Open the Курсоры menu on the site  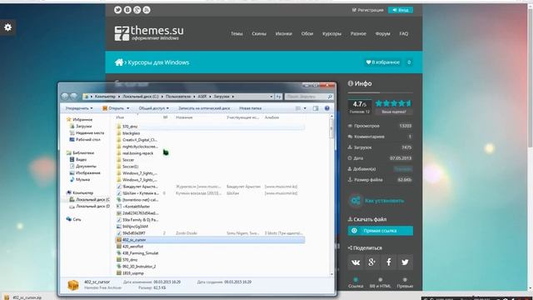click(x=331, y=33)
